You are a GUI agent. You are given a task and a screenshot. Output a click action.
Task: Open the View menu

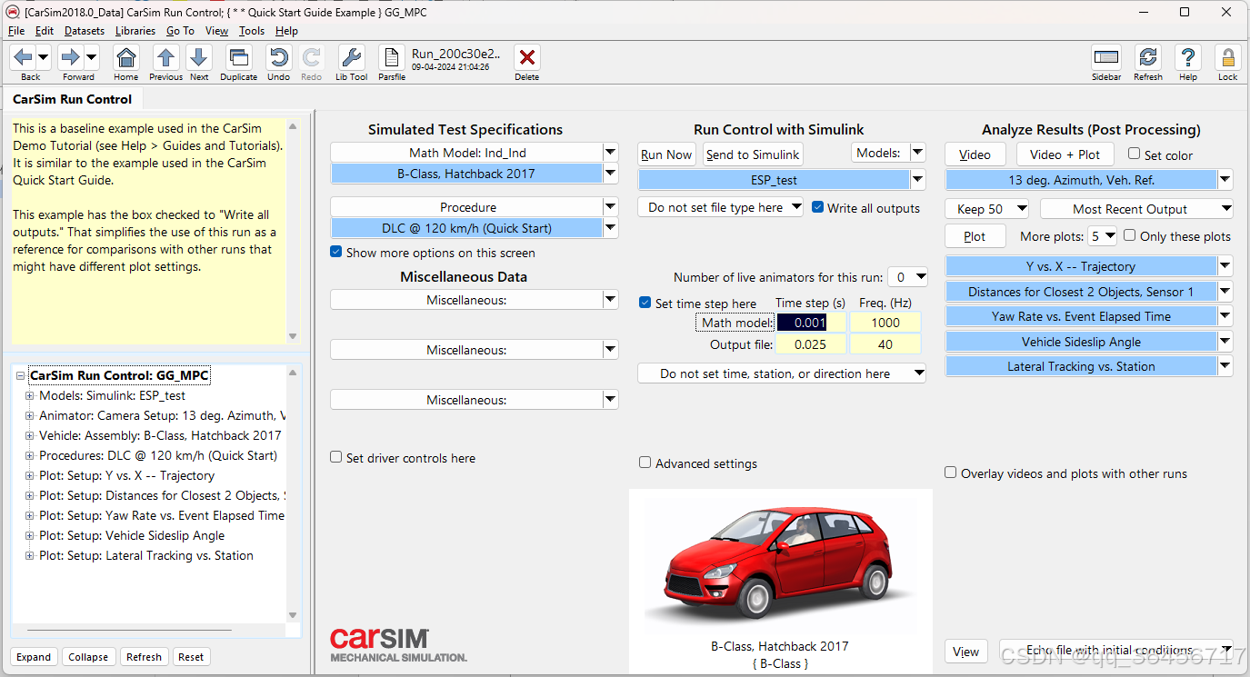tap(216, 31)
